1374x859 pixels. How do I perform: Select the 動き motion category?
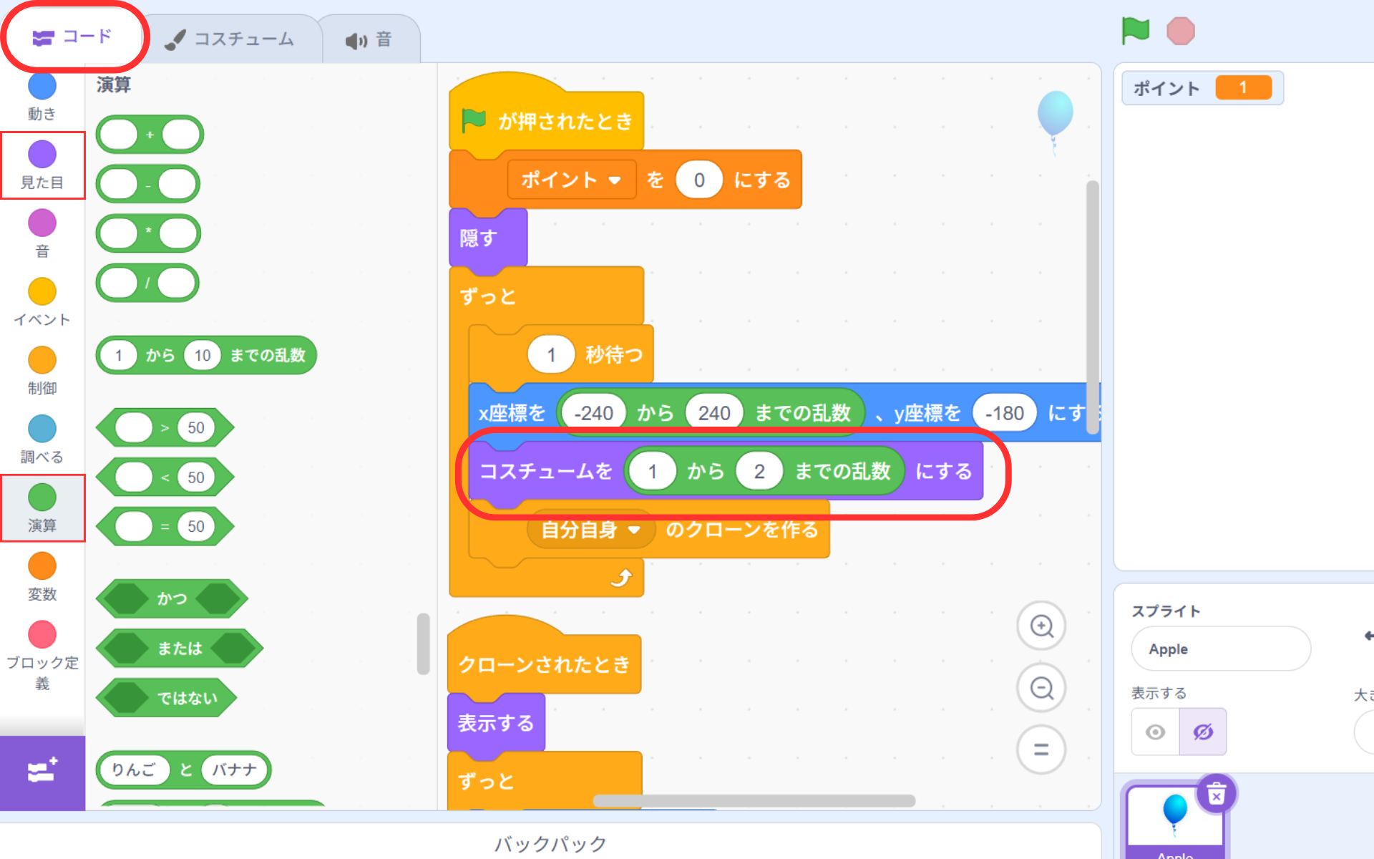42,95
